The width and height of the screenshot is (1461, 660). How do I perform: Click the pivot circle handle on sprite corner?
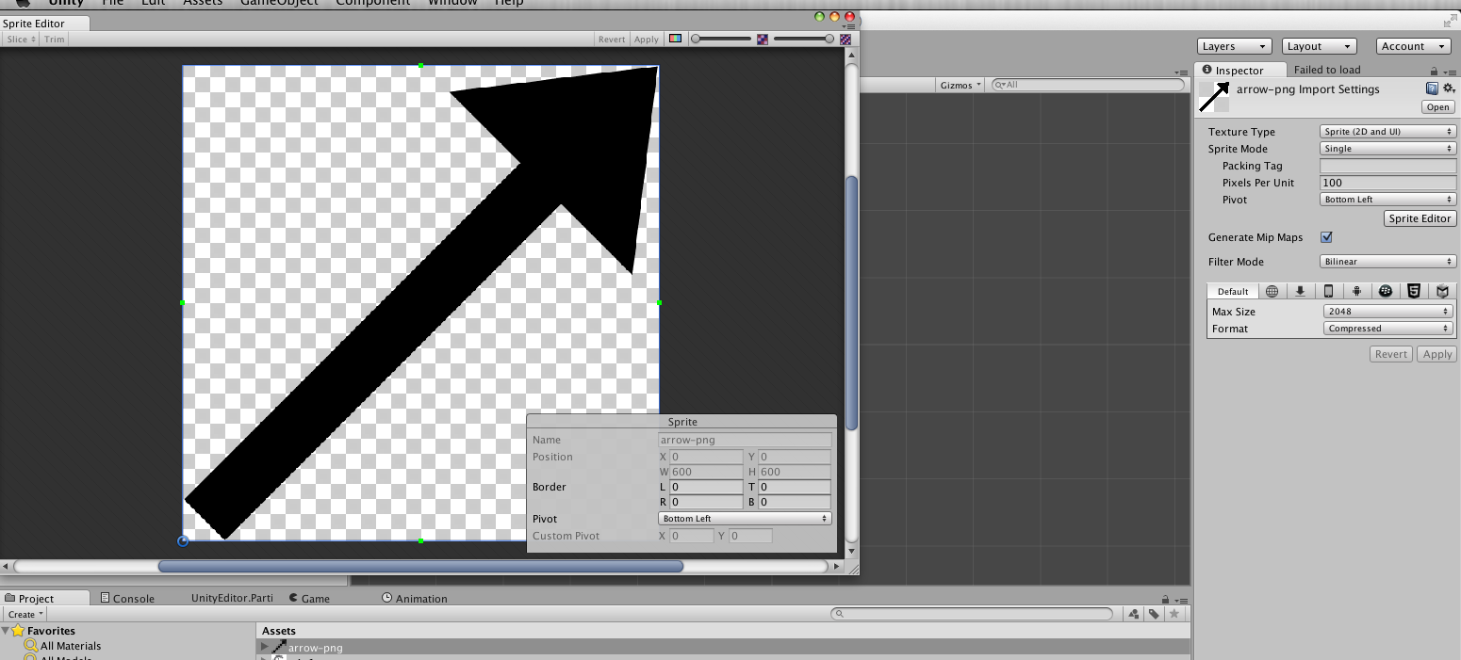coord(183,540)
